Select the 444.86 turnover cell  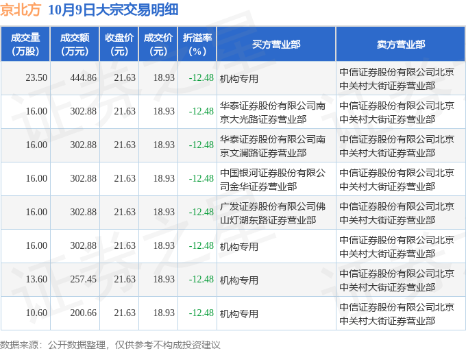[x=83, y=78]
